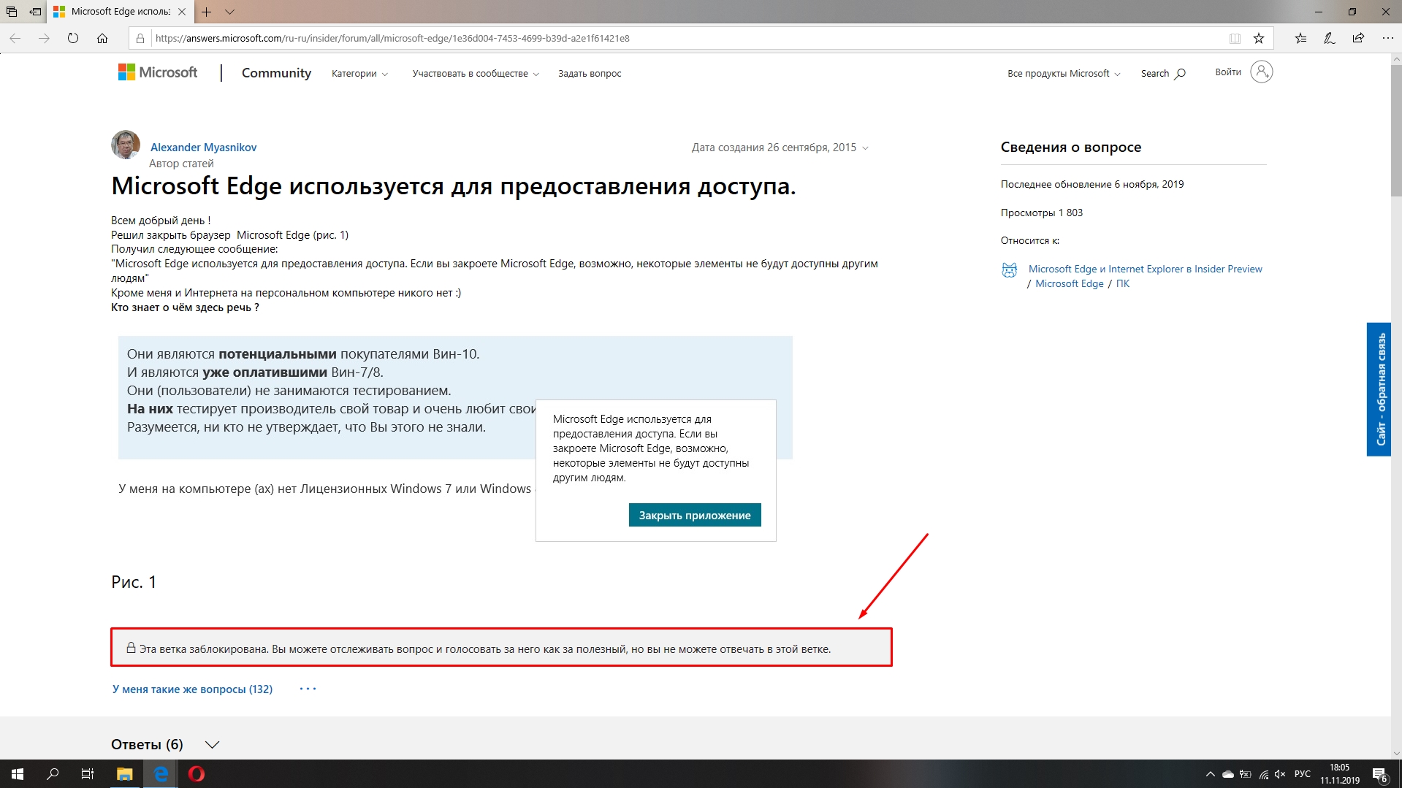Click the vertical scrollbar thumb
1402x788 pixels.
tap(1396, 131)
